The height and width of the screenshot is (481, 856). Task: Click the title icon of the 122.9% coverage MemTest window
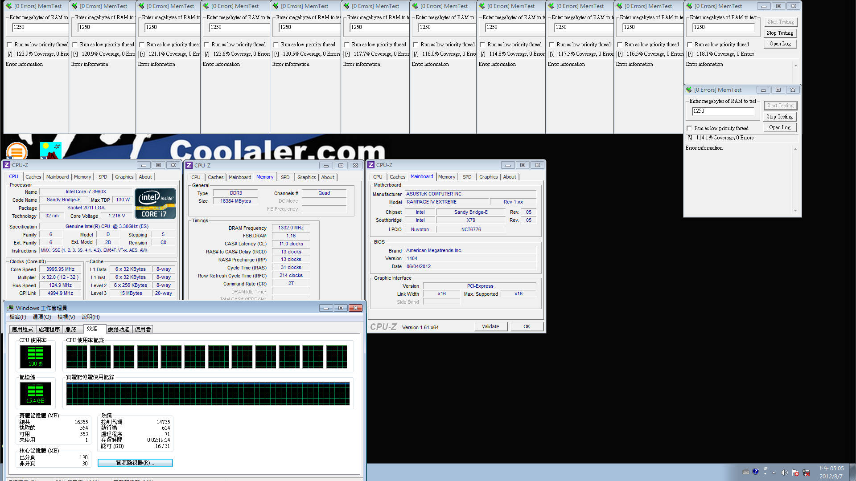[9, 6]
